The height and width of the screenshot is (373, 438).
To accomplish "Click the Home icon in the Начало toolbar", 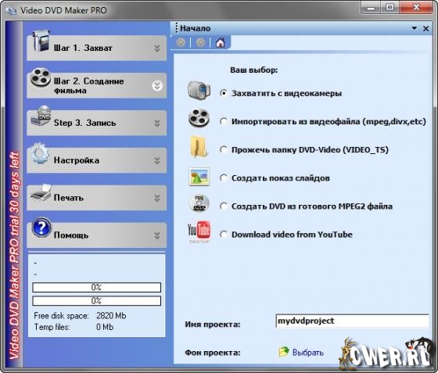I will [x=220, y=43].
